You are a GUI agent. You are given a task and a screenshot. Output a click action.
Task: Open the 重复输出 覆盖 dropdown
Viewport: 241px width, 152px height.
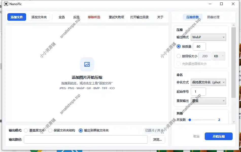point(208,101)
